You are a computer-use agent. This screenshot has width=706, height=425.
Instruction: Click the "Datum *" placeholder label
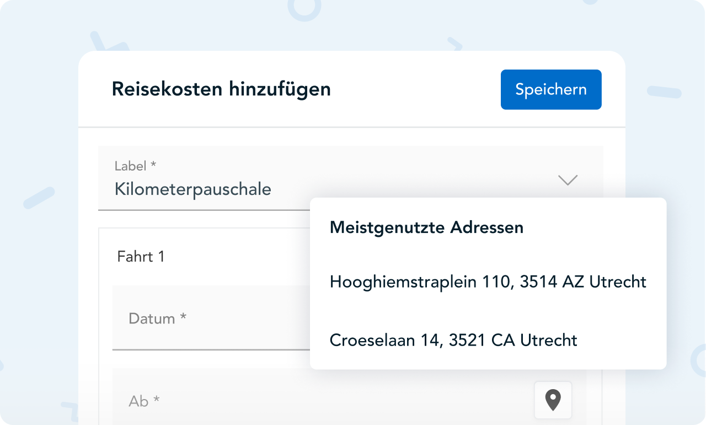click(x=157, y=318)
